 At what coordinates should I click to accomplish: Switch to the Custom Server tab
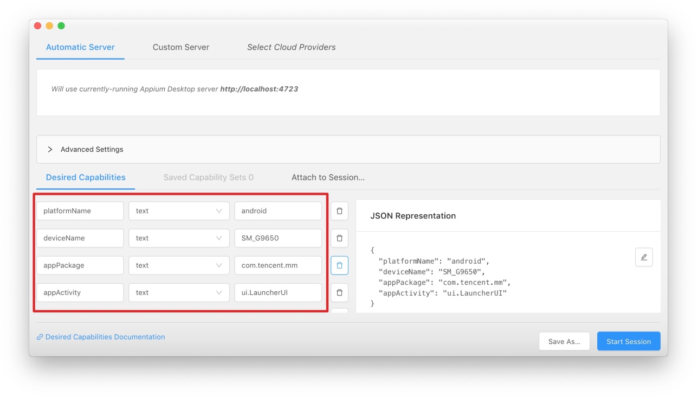(181, 47)
